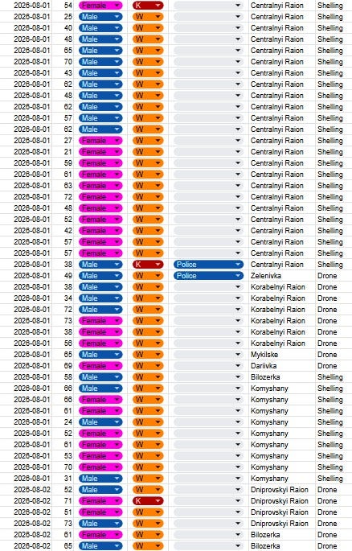Select the Bilozerka cell in the age 58 row
This screenshot has width=352, height=551.
coord(282,377)
